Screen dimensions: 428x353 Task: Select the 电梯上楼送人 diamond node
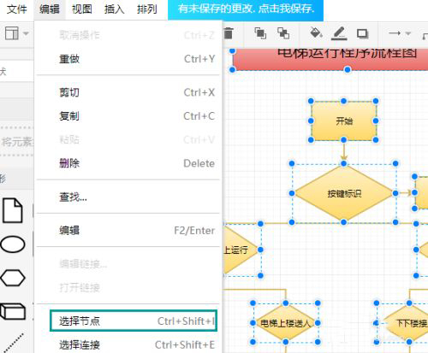point(285,323)
